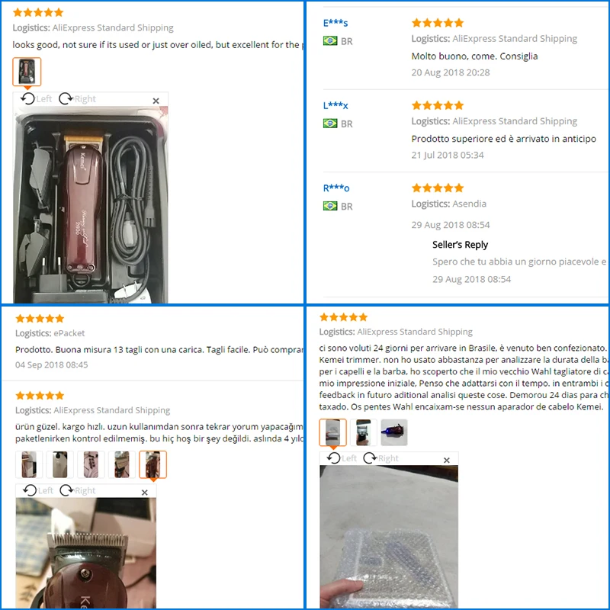Close the enlarged clipper box photo
This screenshot has height=610, width=610.
click(x=156, y=101)
